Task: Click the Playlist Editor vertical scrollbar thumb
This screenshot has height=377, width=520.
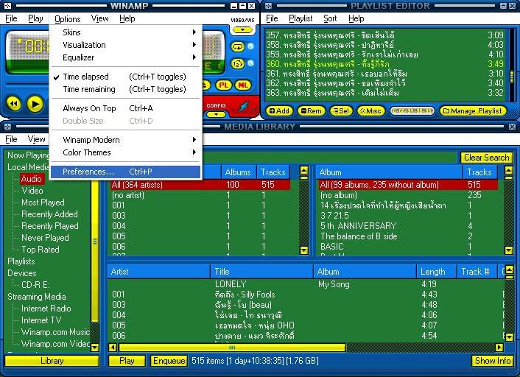Action: click(512, 77)
